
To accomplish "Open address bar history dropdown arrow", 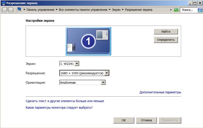I will pos(171,10).
